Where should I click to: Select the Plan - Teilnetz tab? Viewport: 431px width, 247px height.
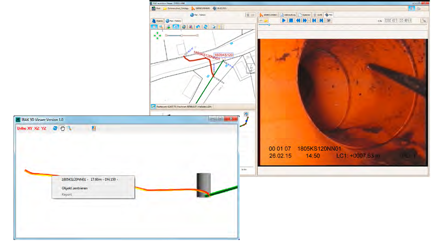[173, 21]
